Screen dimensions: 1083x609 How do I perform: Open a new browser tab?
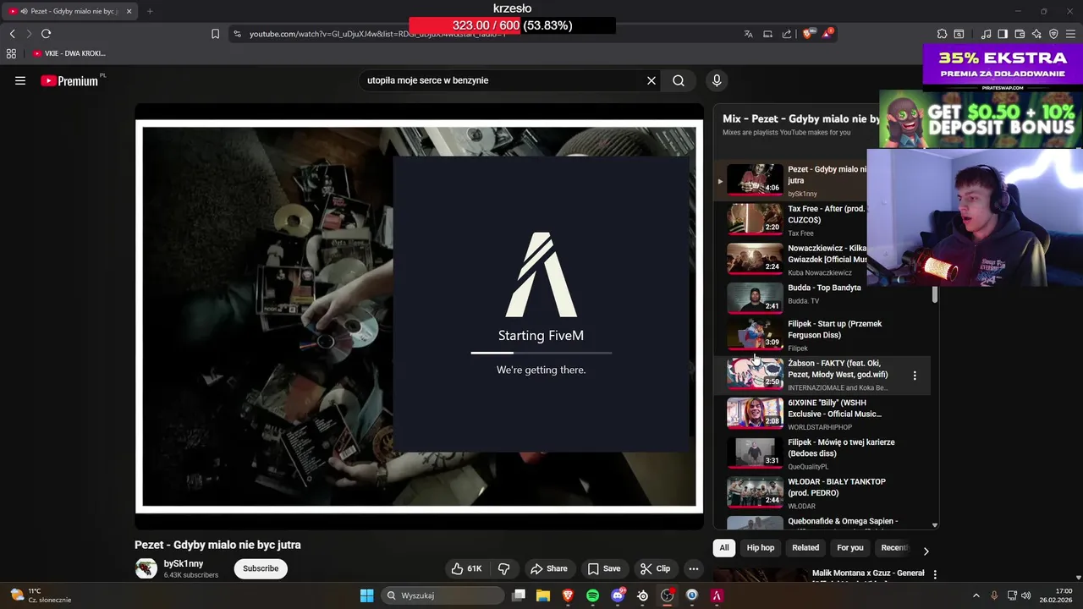pyautogui.click(x=150, y=11)
